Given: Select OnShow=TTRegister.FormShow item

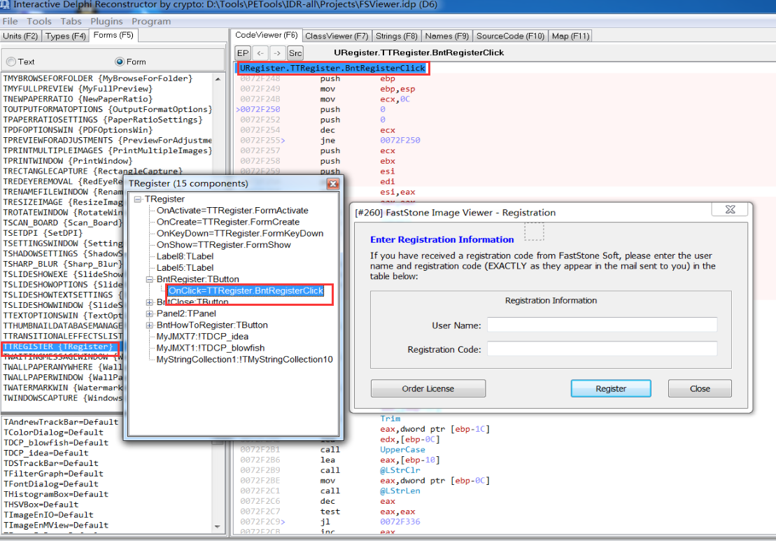Looking at the screenshot, I should 223,245.
